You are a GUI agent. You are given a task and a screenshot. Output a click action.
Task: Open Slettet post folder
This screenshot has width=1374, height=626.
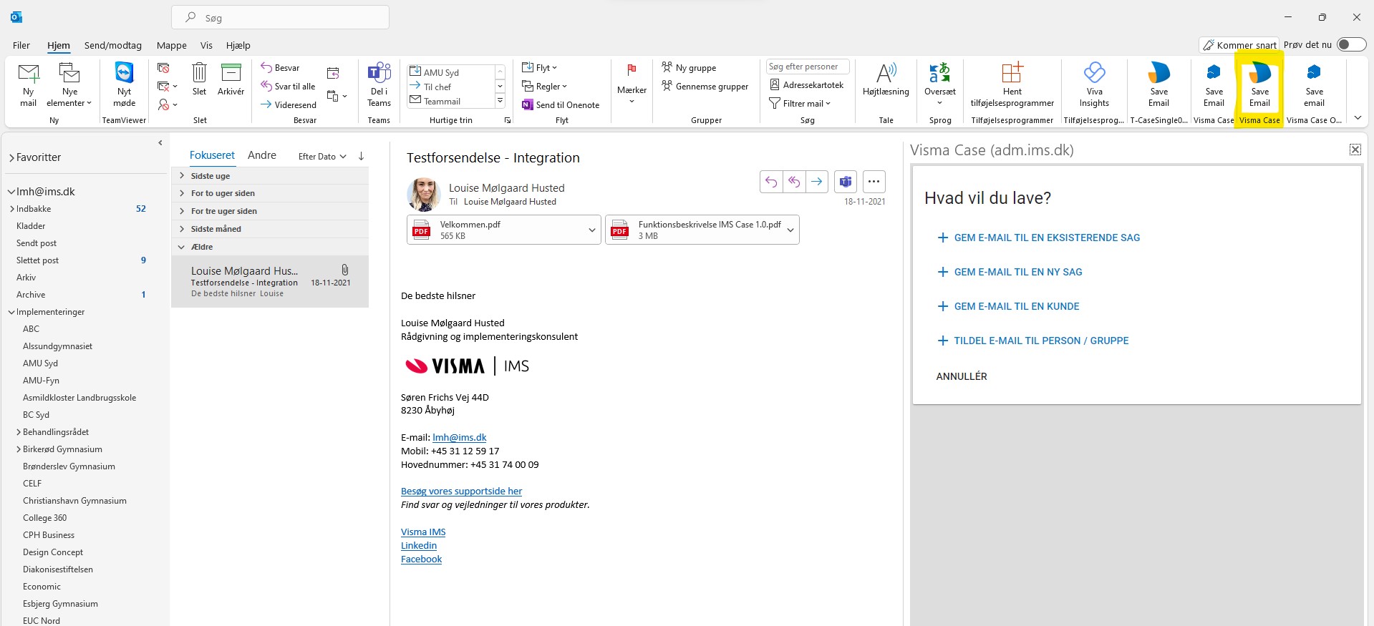[37, 260]
